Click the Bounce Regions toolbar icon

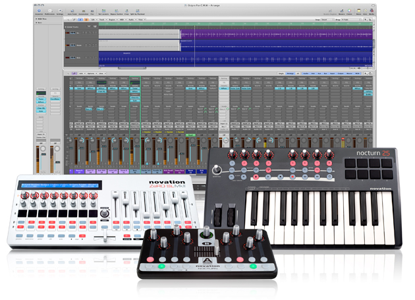coord(330,12)
